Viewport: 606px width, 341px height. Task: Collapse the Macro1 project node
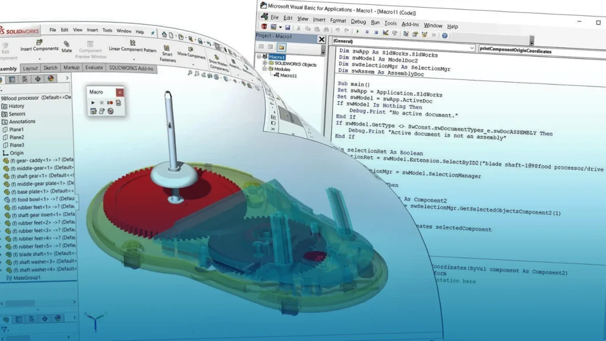coord(259,56)
